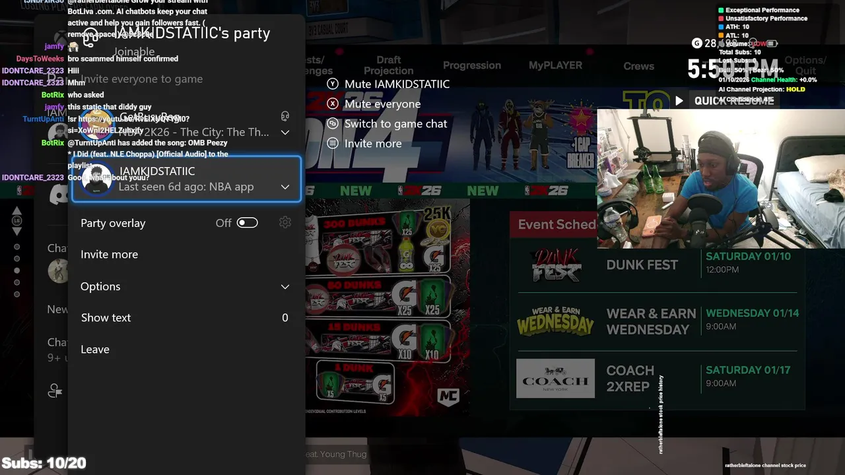This screenshot has width=845, height=475.
Task: Open Party overlay settings gear
Action: [285, 223]
